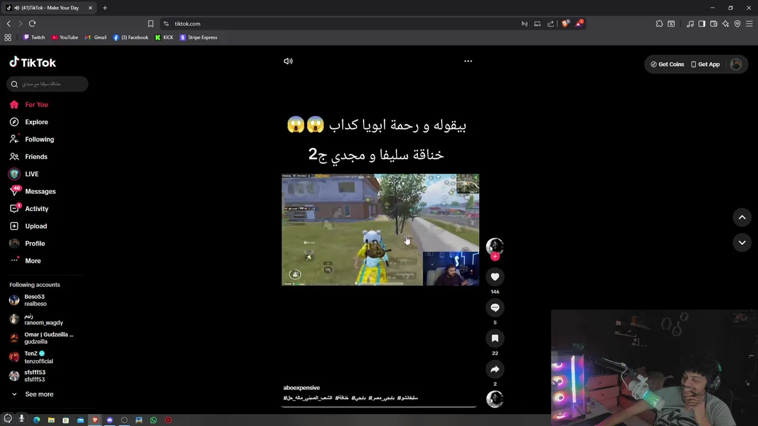Open the Friends page
Viewport: 758px width, 426px height.
coord(28,157)
